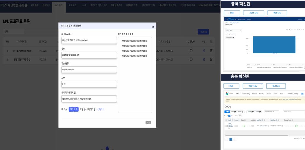Open 센서데이터 알림 조회 navigation tab
The height and width of the screenshot is (150, 305).
click(x=168, y=6)
